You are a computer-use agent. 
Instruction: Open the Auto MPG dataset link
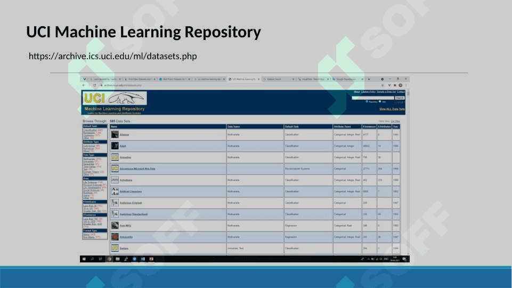[125, 226]
